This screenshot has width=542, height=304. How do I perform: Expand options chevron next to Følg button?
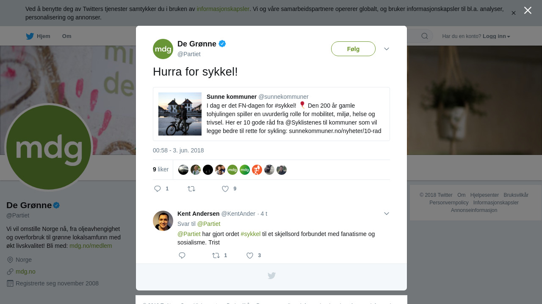point(387,49)
